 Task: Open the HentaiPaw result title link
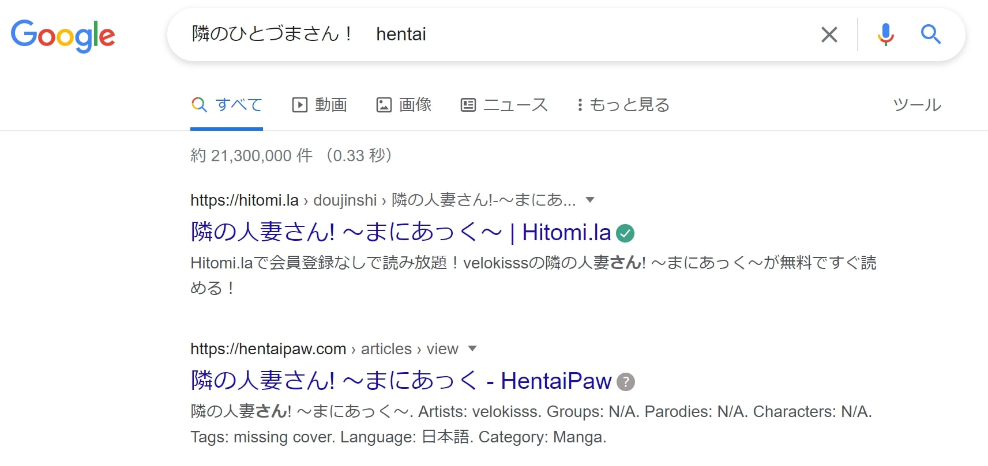tap(401, 381)
